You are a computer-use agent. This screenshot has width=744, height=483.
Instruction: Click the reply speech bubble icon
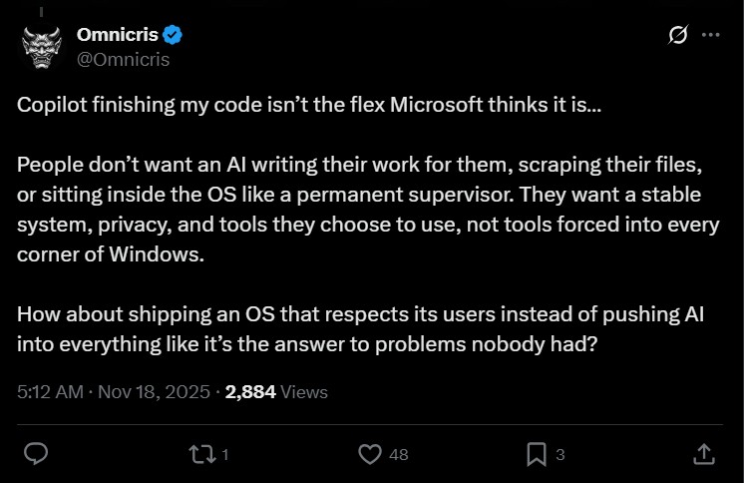coord(36,454)
